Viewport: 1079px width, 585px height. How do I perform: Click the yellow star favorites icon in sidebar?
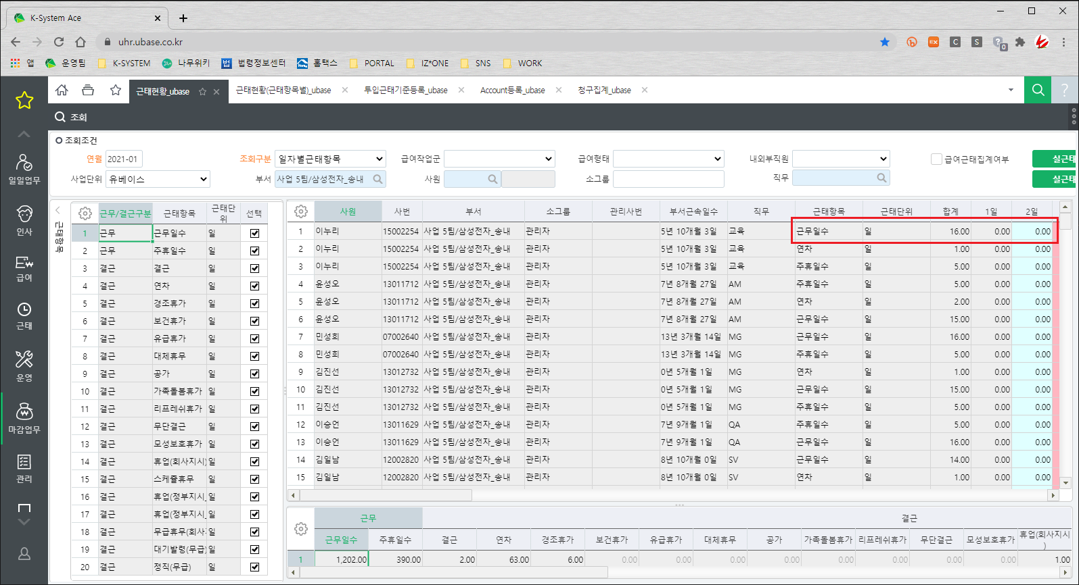(24, 101)
